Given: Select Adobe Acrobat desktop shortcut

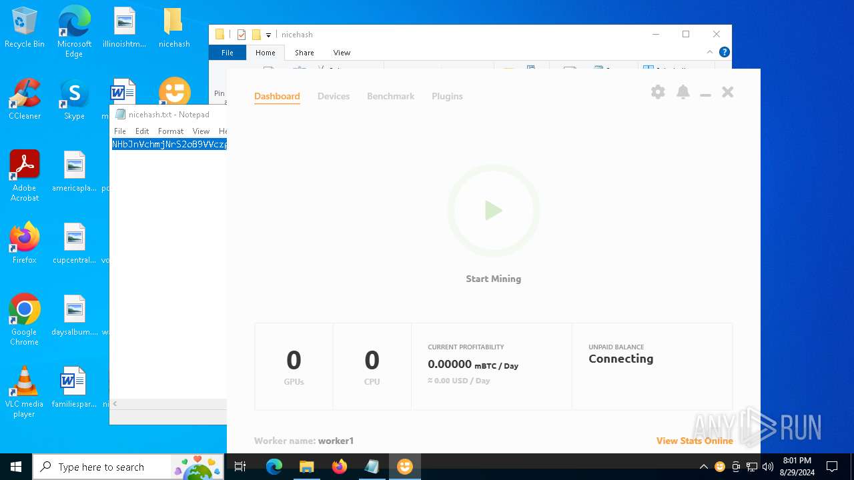Looking at the screenshot, I should point(25,176).
